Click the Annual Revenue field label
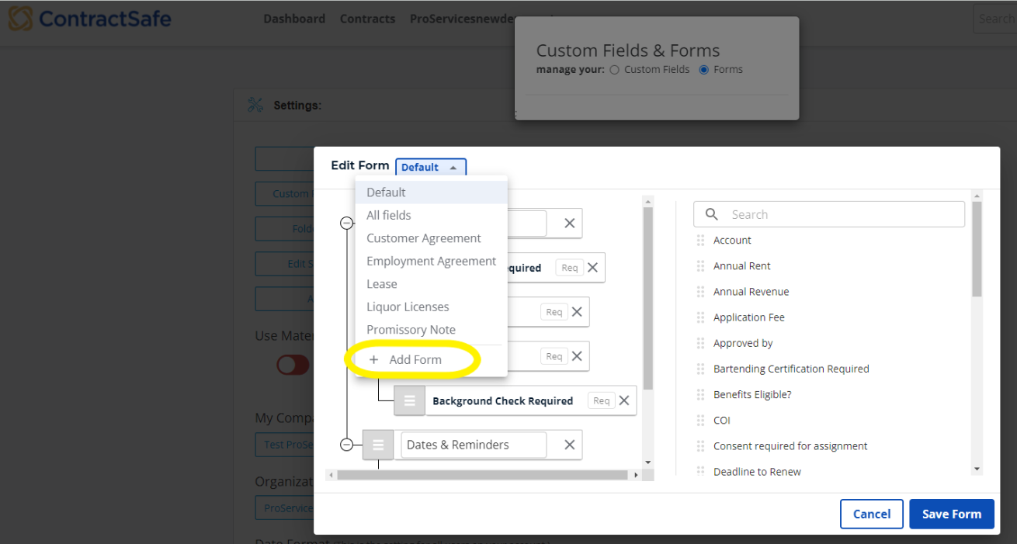Viewport: 1017px width, 544px height. (751, 292)
